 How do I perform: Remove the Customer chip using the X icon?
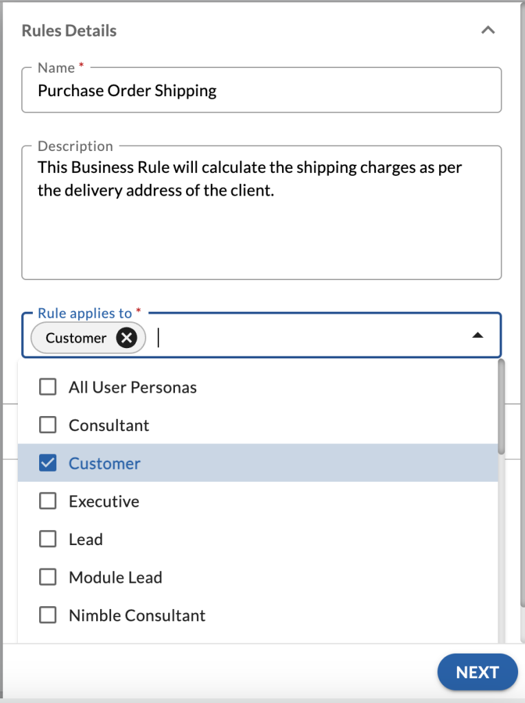click(x=126, y=338)
